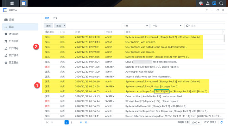Select row 'User [pctine] was created.'

[134, 52]
